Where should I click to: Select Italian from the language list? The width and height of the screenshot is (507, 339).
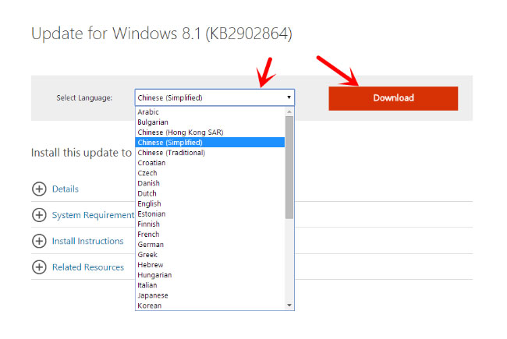pos(210,285)
